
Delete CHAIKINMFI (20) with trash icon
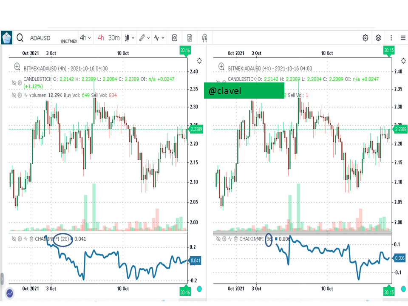point(31,239)
